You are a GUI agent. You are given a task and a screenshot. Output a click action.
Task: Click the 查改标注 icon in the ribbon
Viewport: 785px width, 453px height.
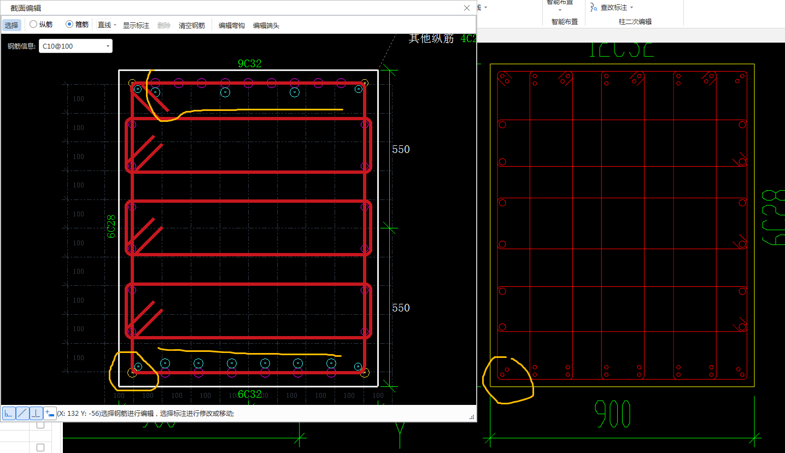[594, 7]
